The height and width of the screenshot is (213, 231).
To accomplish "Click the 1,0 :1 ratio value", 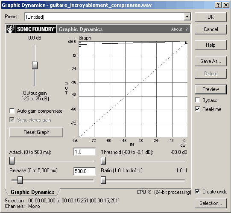I will [x=181, y=170].
